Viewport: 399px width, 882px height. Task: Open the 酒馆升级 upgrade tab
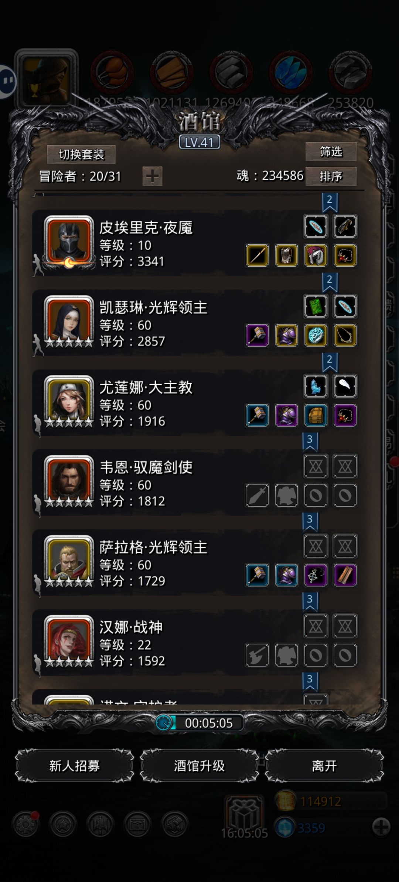click(x=199, y=766)
